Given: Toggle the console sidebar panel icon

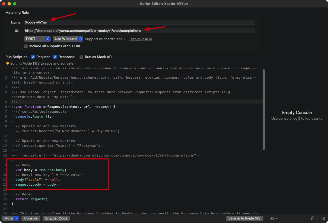Looking at the screenshot, I should (323, 218).
